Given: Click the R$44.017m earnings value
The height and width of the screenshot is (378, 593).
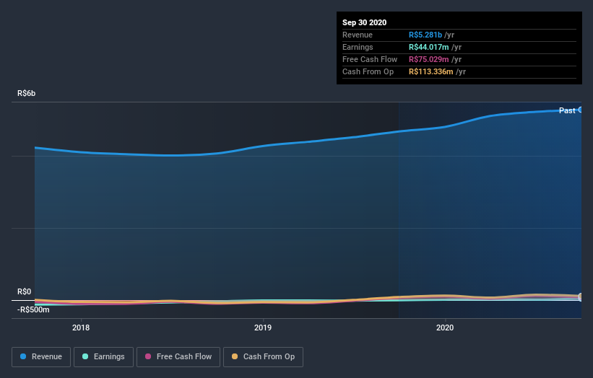Looking at the screenshot, I should 428,47.
